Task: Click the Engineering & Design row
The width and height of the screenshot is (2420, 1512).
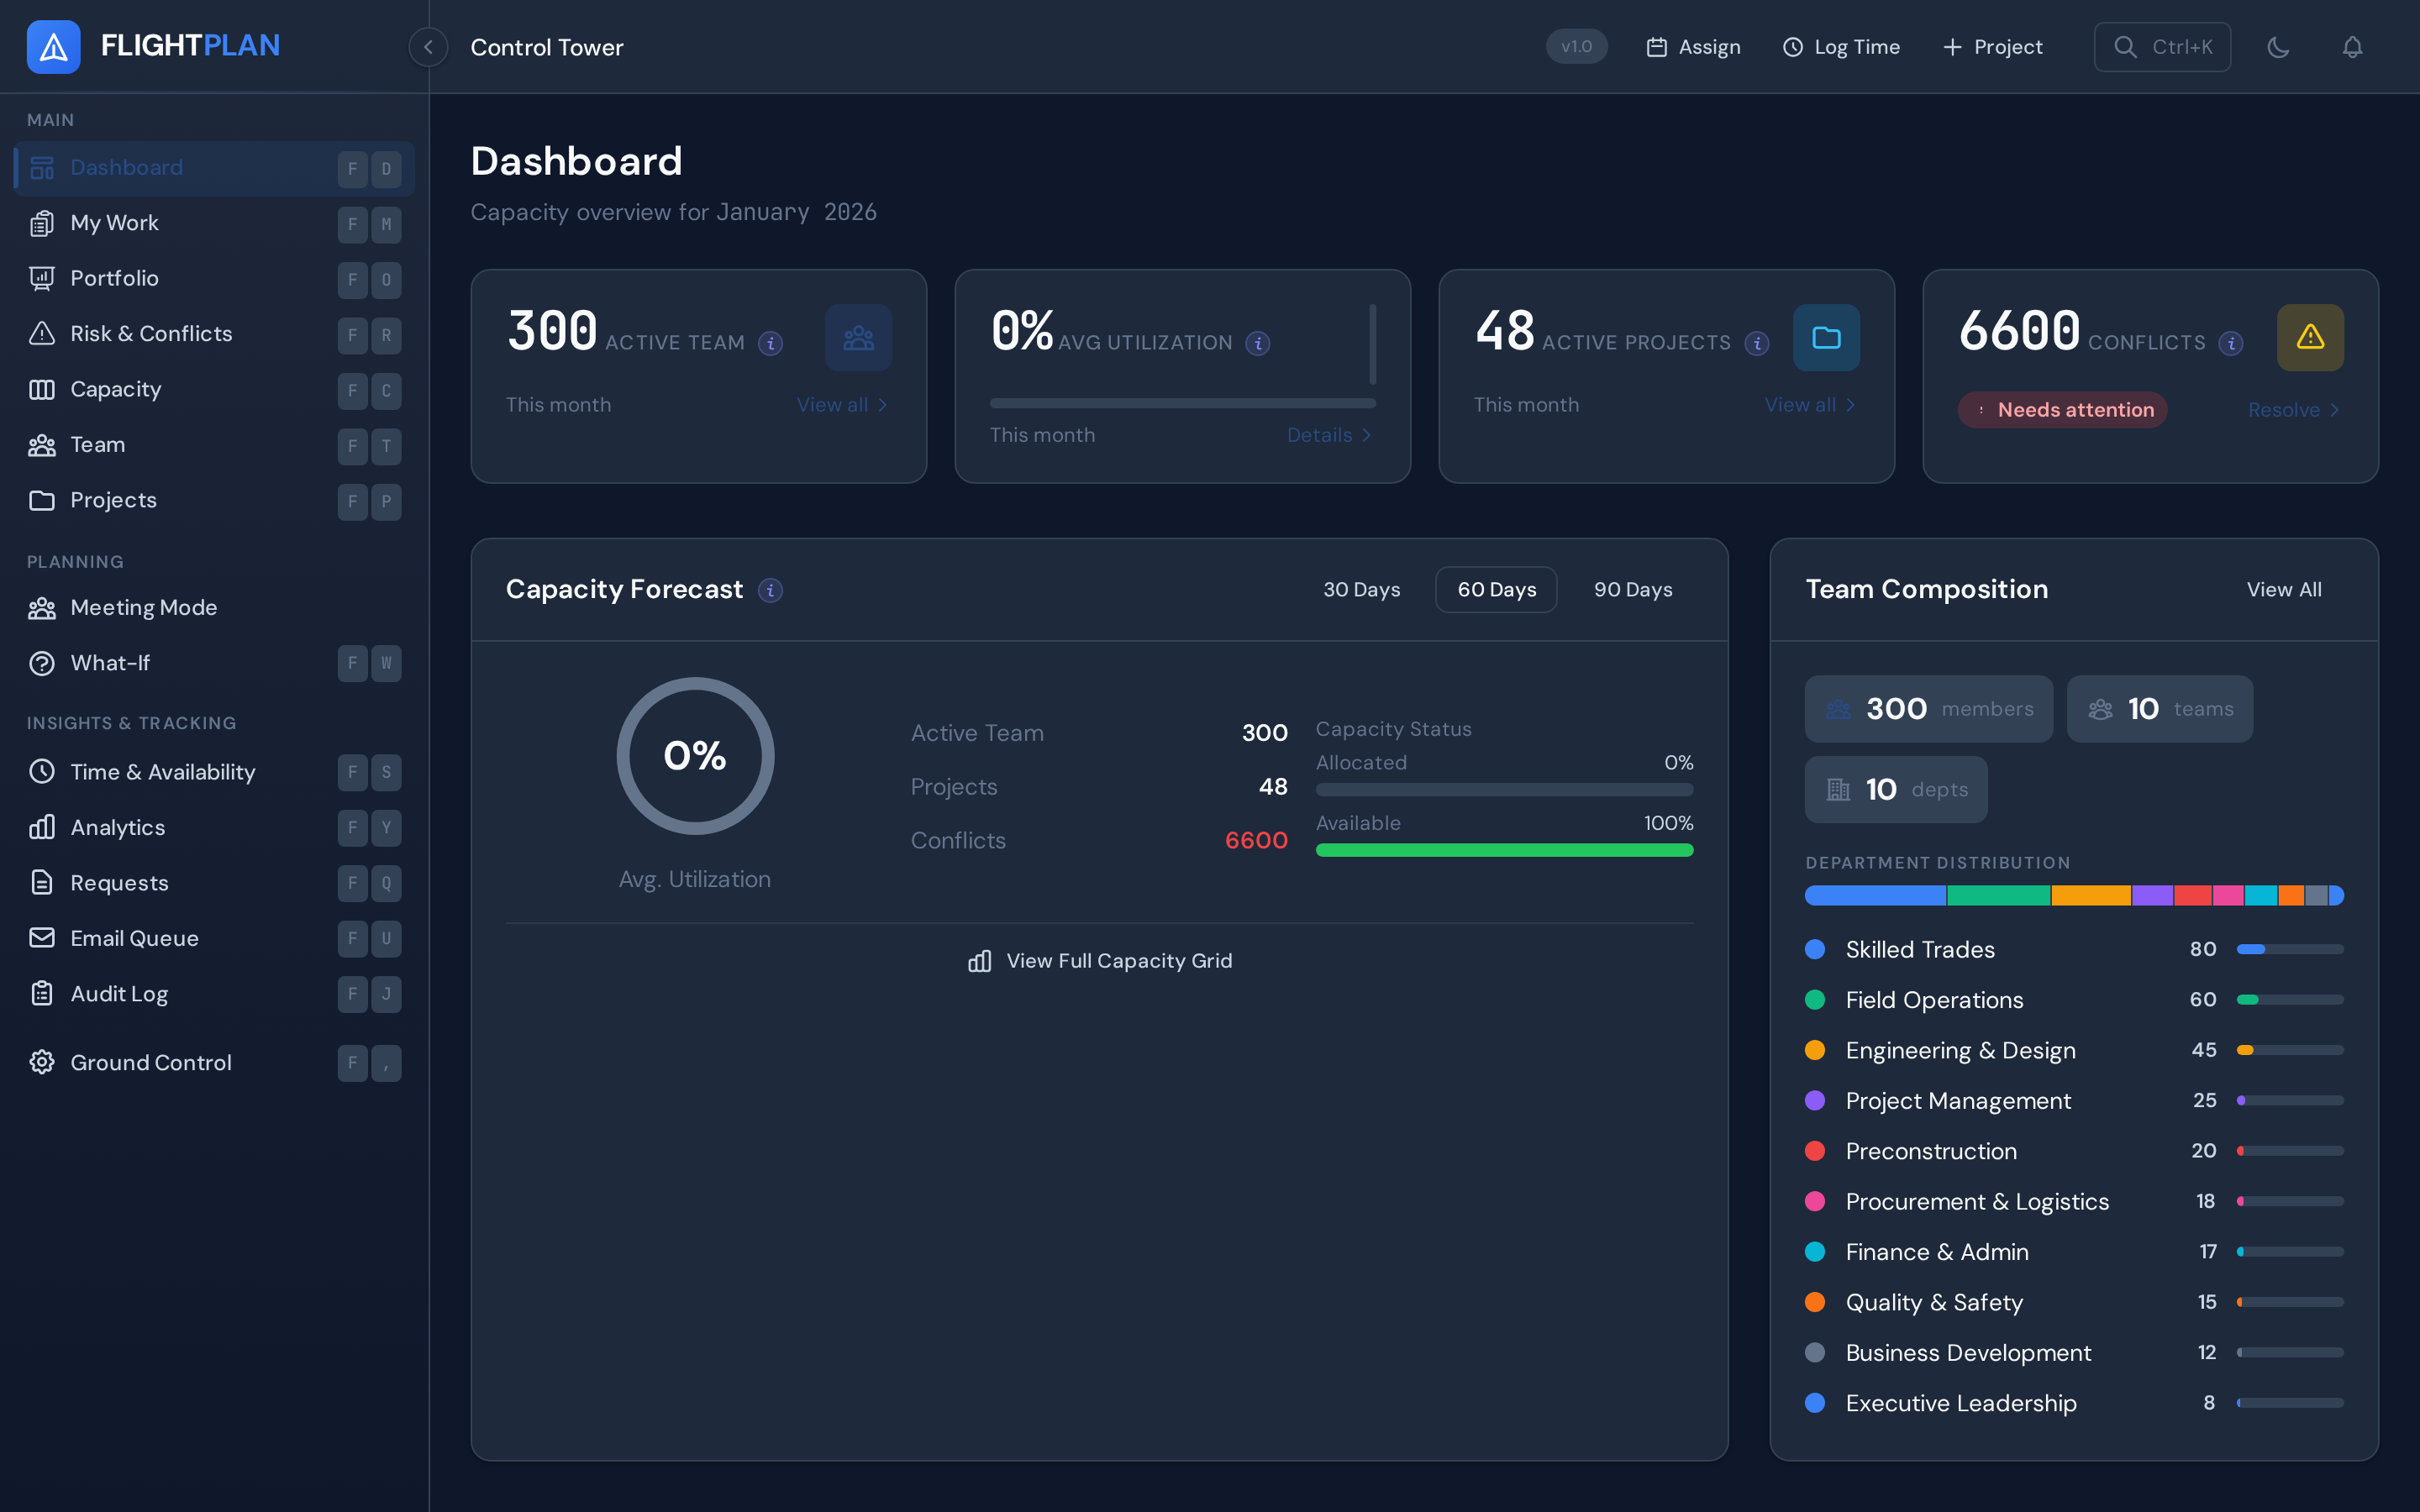Action: click(2074, 1051)
